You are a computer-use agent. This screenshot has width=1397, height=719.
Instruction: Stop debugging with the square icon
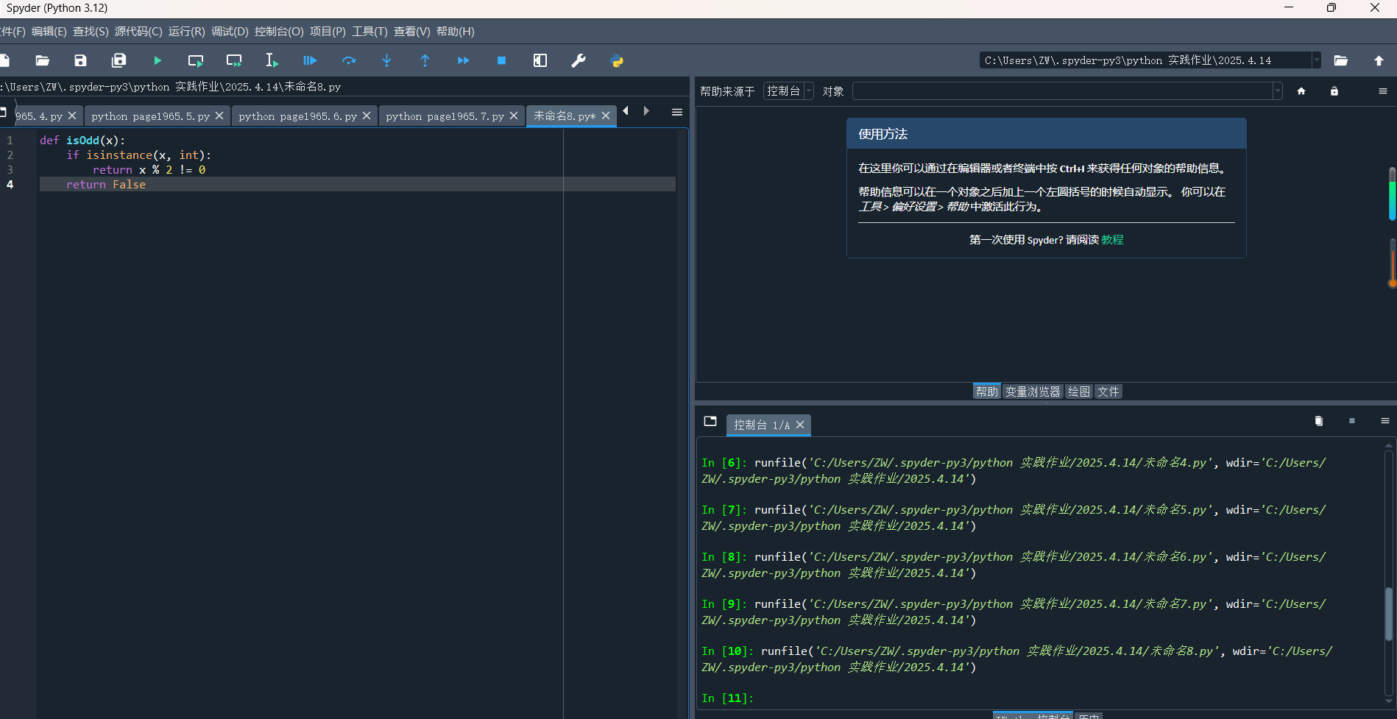pos(501,60)
